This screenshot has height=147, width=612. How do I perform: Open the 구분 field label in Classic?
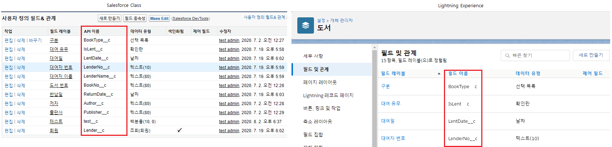tap(54, 40)
